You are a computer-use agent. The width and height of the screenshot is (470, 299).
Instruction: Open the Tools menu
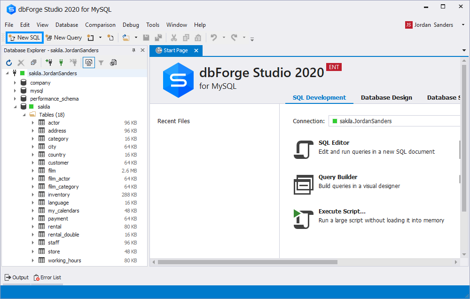[x=153, y=25]
